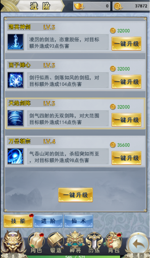Image resolution: width=150 pixels, height=258 pixels.
Task: Open the 历练 training icon
Action: click(94, 242)
